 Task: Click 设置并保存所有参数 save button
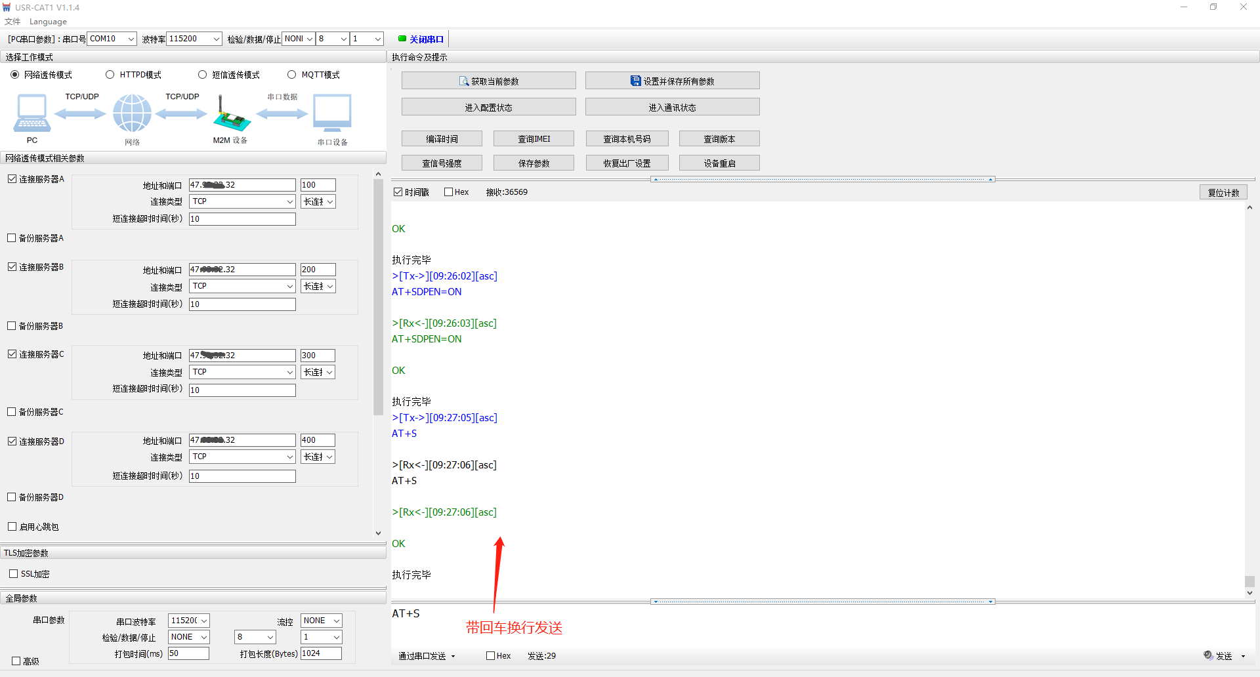pos(672,81)
